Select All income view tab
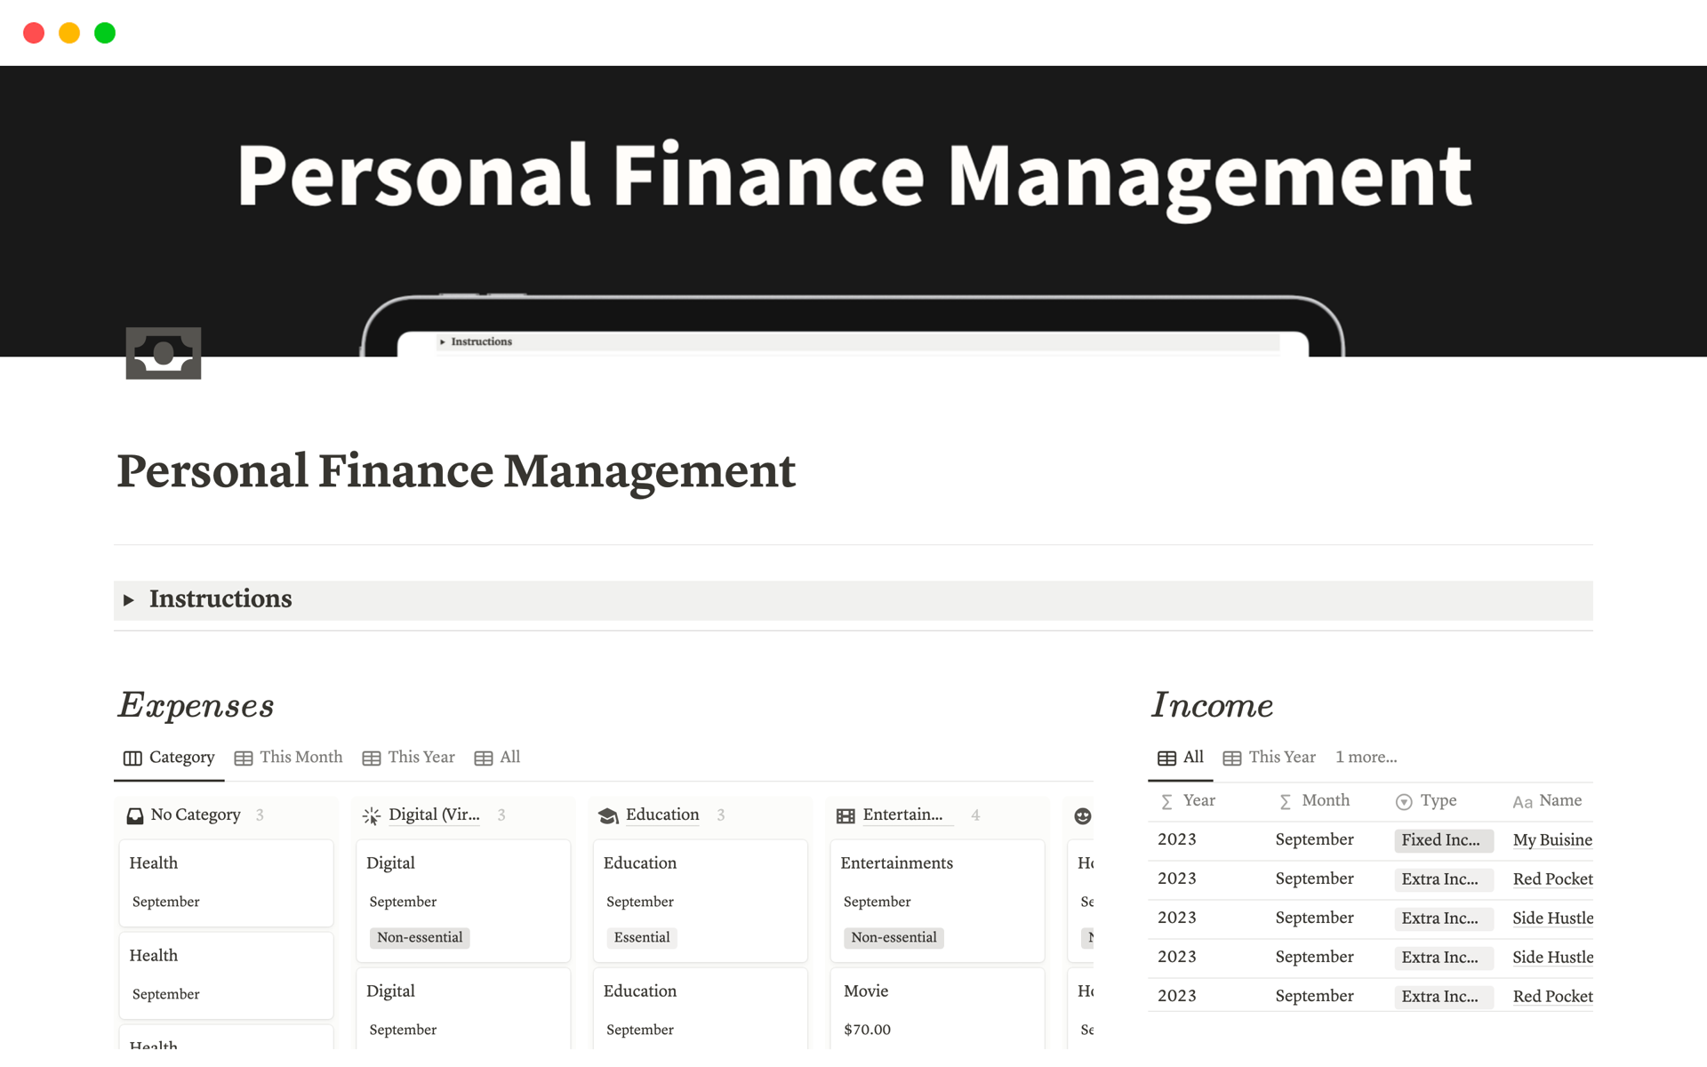This screenshot has height=1067, width=1707. tap(1189, 758)
